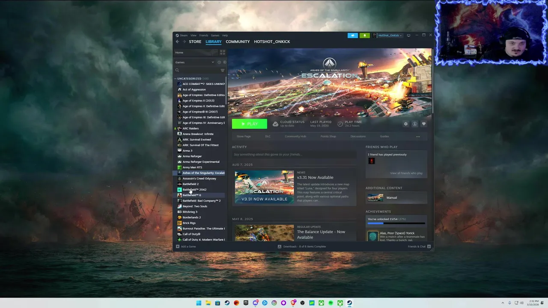Viewport: 548px width, 308px height.
Task: Click the Say something activity input field
Action: click(x=294, y=154)
